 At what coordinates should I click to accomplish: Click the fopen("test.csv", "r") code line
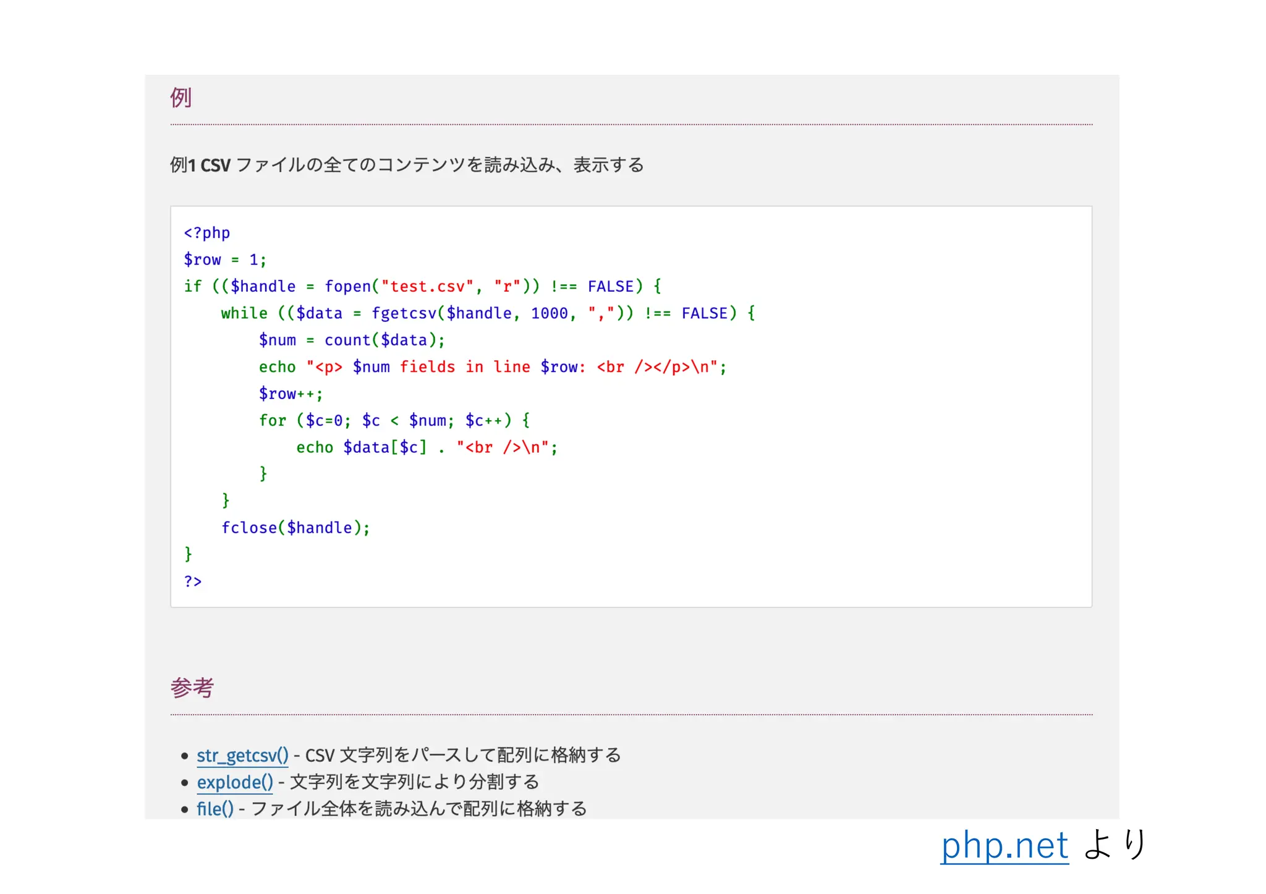(x=422, y=286)
